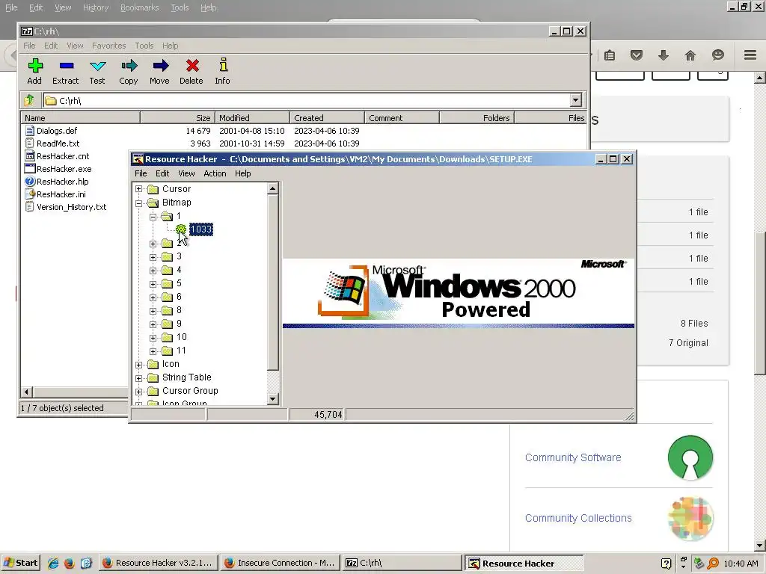The width and height of the screenshot is (766, 574).
Task: Sort 7-Zip list by Size column
Action: [x=178, y=117]
